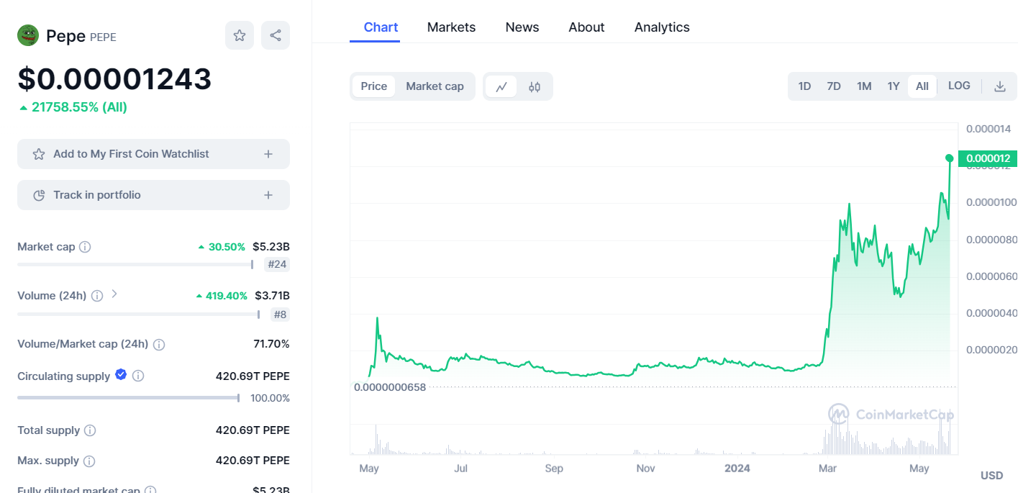The image size is (1018, 493).
Task: Click the pie chart icon beside Track in portfolio
Action: coord(40,195)
